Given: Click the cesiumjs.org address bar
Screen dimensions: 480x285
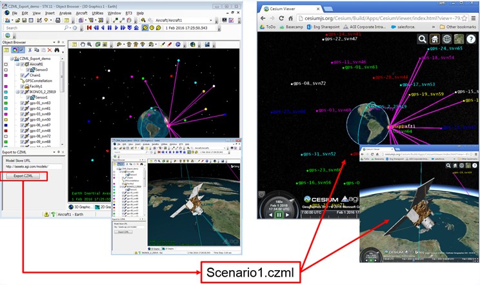Looking at the screenshot, I should [382, 18].
